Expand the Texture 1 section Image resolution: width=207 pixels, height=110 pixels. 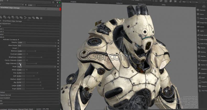[30, 29]
